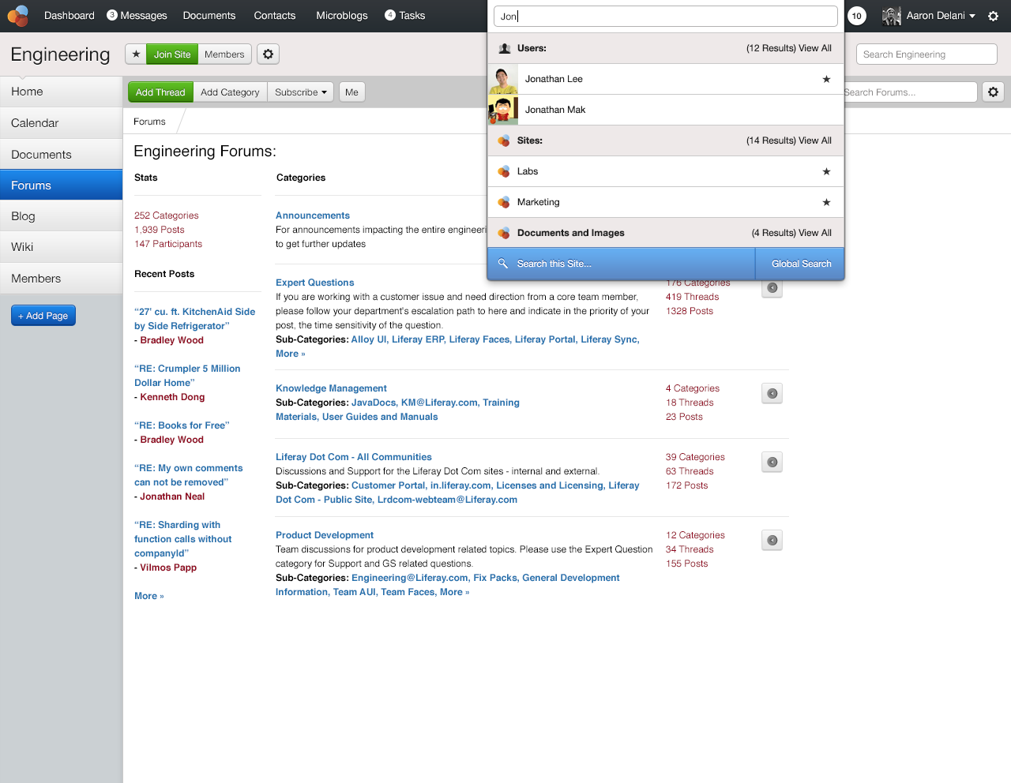Click the Labs site icon

coord(504,171)
